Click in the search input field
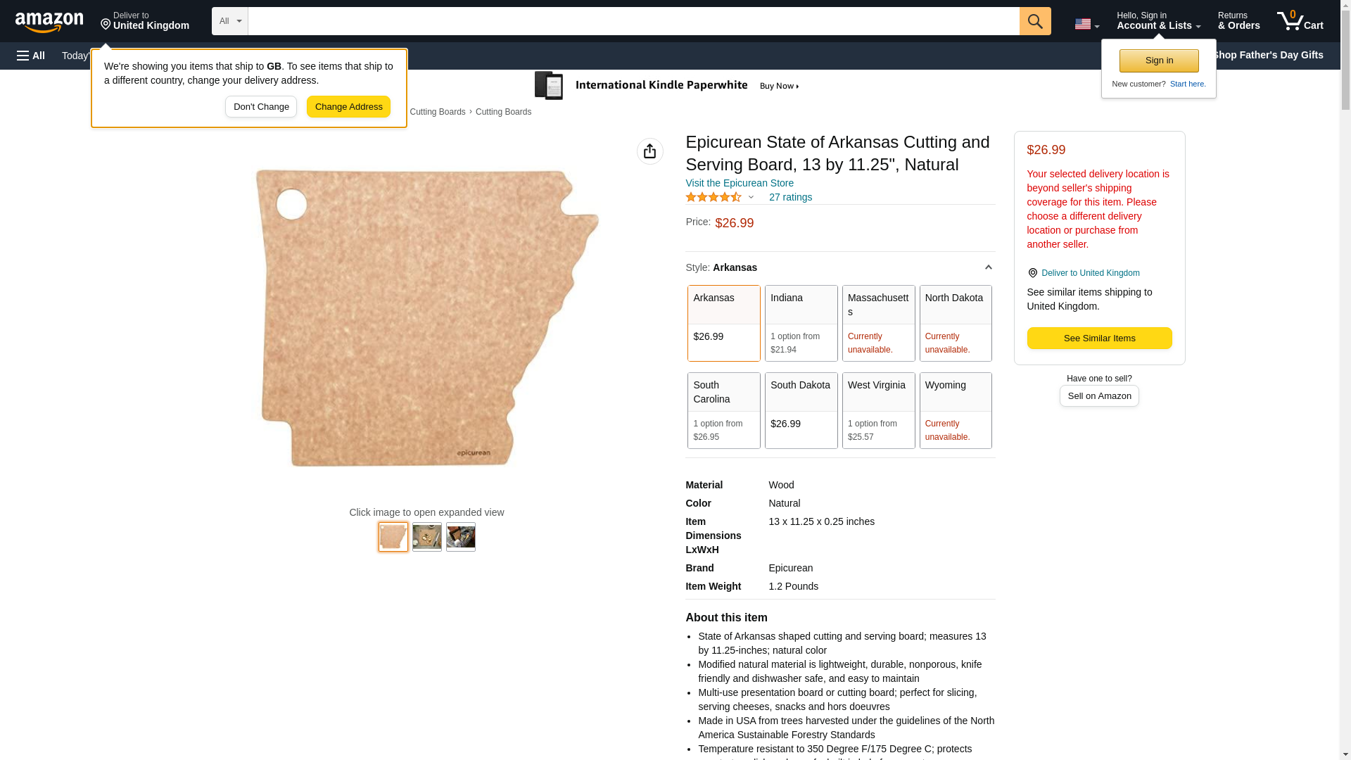Viewport: 1351px width, 760px height. 633,21
